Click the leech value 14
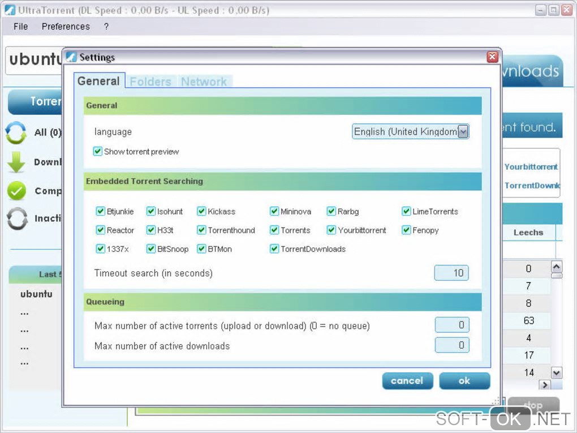Screen dimensions: 577x433 (529, 372)
